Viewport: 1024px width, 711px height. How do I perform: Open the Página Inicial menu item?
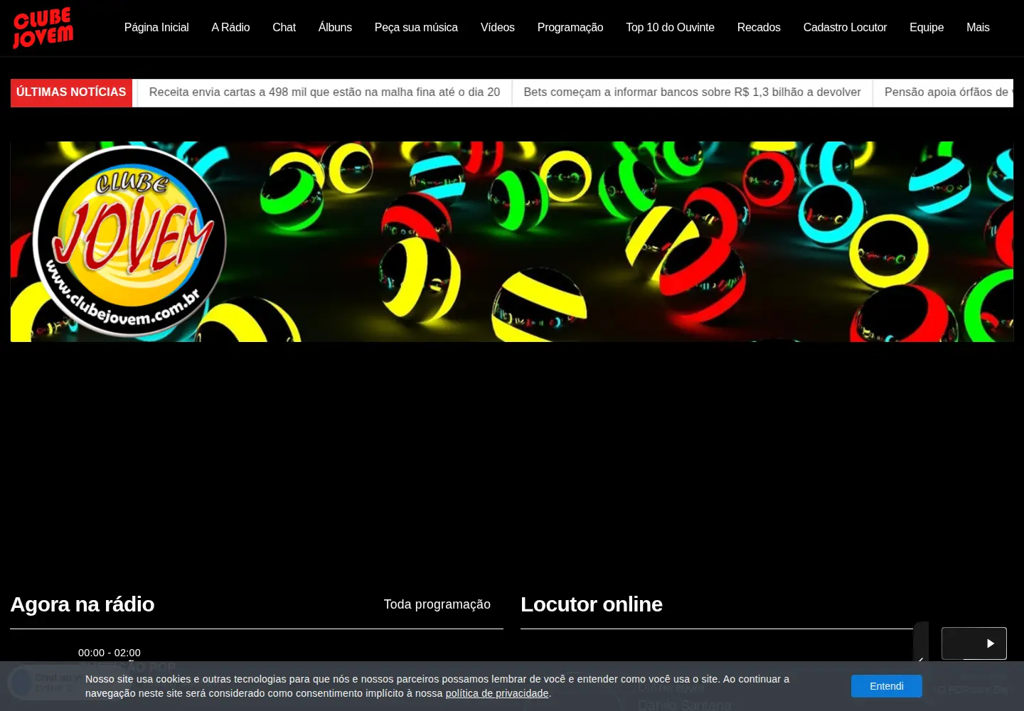[156, 28]
